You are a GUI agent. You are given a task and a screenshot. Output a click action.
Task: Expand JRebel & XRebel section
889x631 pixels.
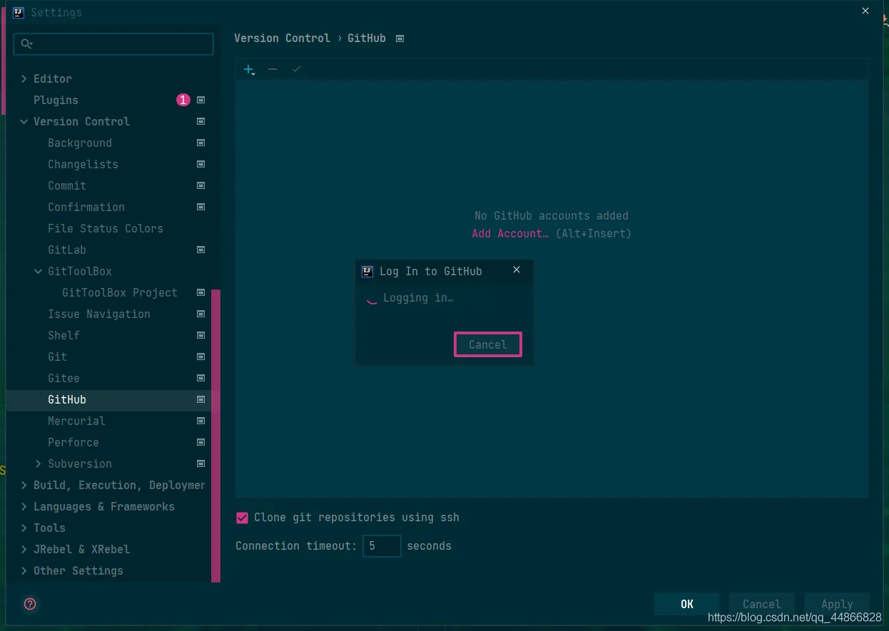pyautogui.click(x=24, y=549)
